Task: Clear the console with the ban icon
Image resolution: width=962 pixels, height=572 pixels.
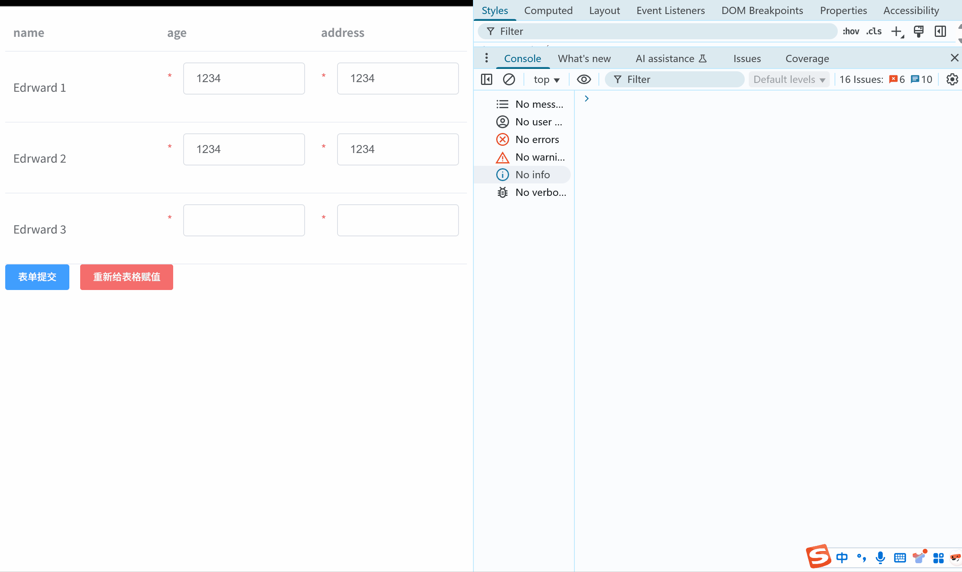Action: (509, 79)
